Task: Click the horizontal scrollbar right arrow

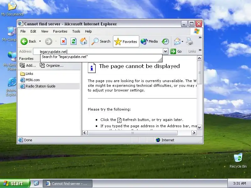Action: [194, 133]
